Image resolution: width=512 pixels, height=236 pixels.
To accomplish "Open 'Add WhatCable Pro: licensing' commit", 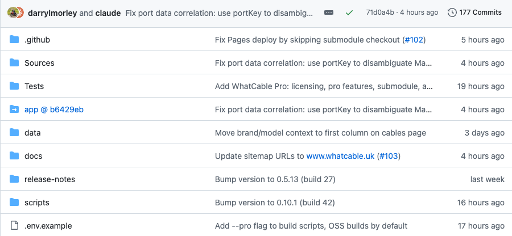I will click(x=324, y=86).
